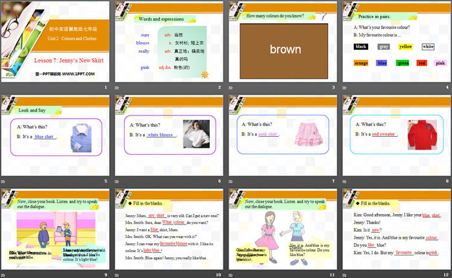The width and height of the screenshot is (452, 278).
Task: Select the red sweater slide thumbnail
Action: point(396,135)
